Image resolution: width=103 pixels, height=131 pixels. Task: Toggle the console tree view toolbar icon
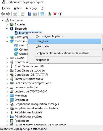click(x=15, y=14)
